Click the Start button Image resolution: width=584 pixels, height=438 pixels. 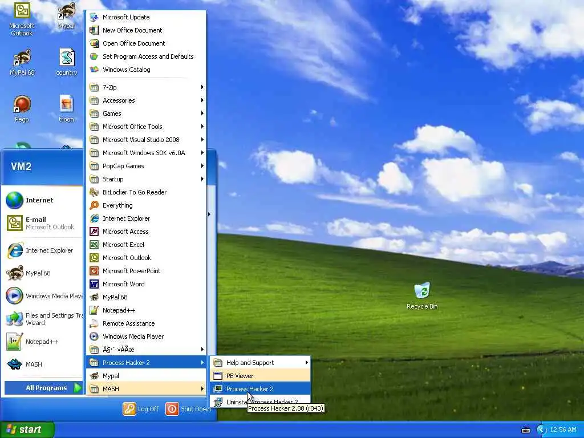click(27, 429)
